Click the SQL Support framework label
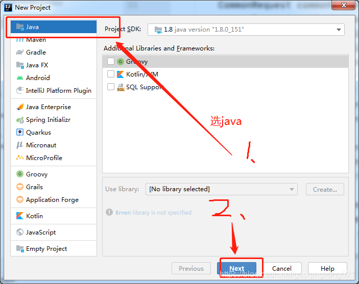 click(x=145, y=87)
